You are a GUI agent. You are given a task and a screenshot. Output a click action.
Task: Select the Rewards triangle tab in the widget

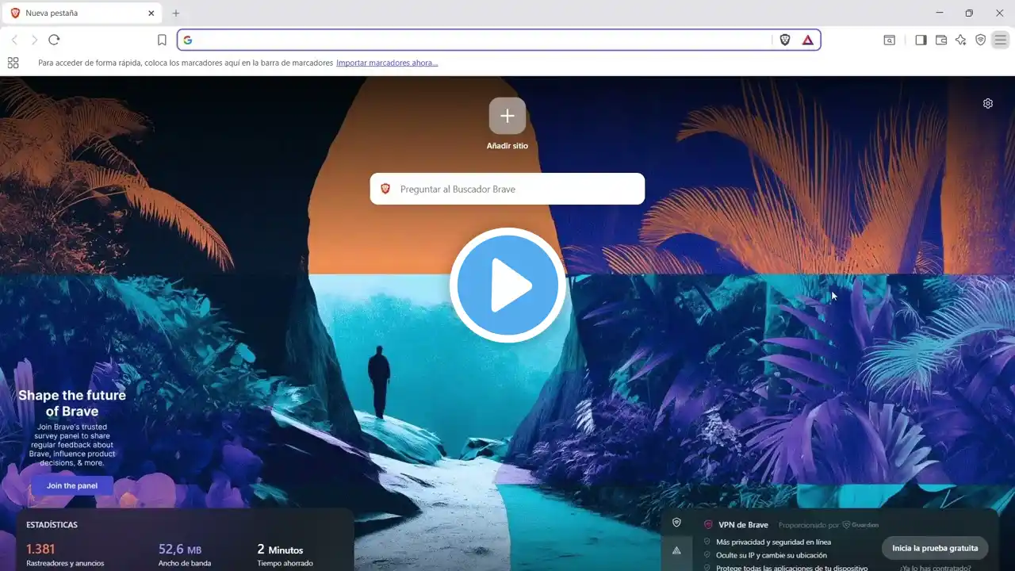[676, 550]
